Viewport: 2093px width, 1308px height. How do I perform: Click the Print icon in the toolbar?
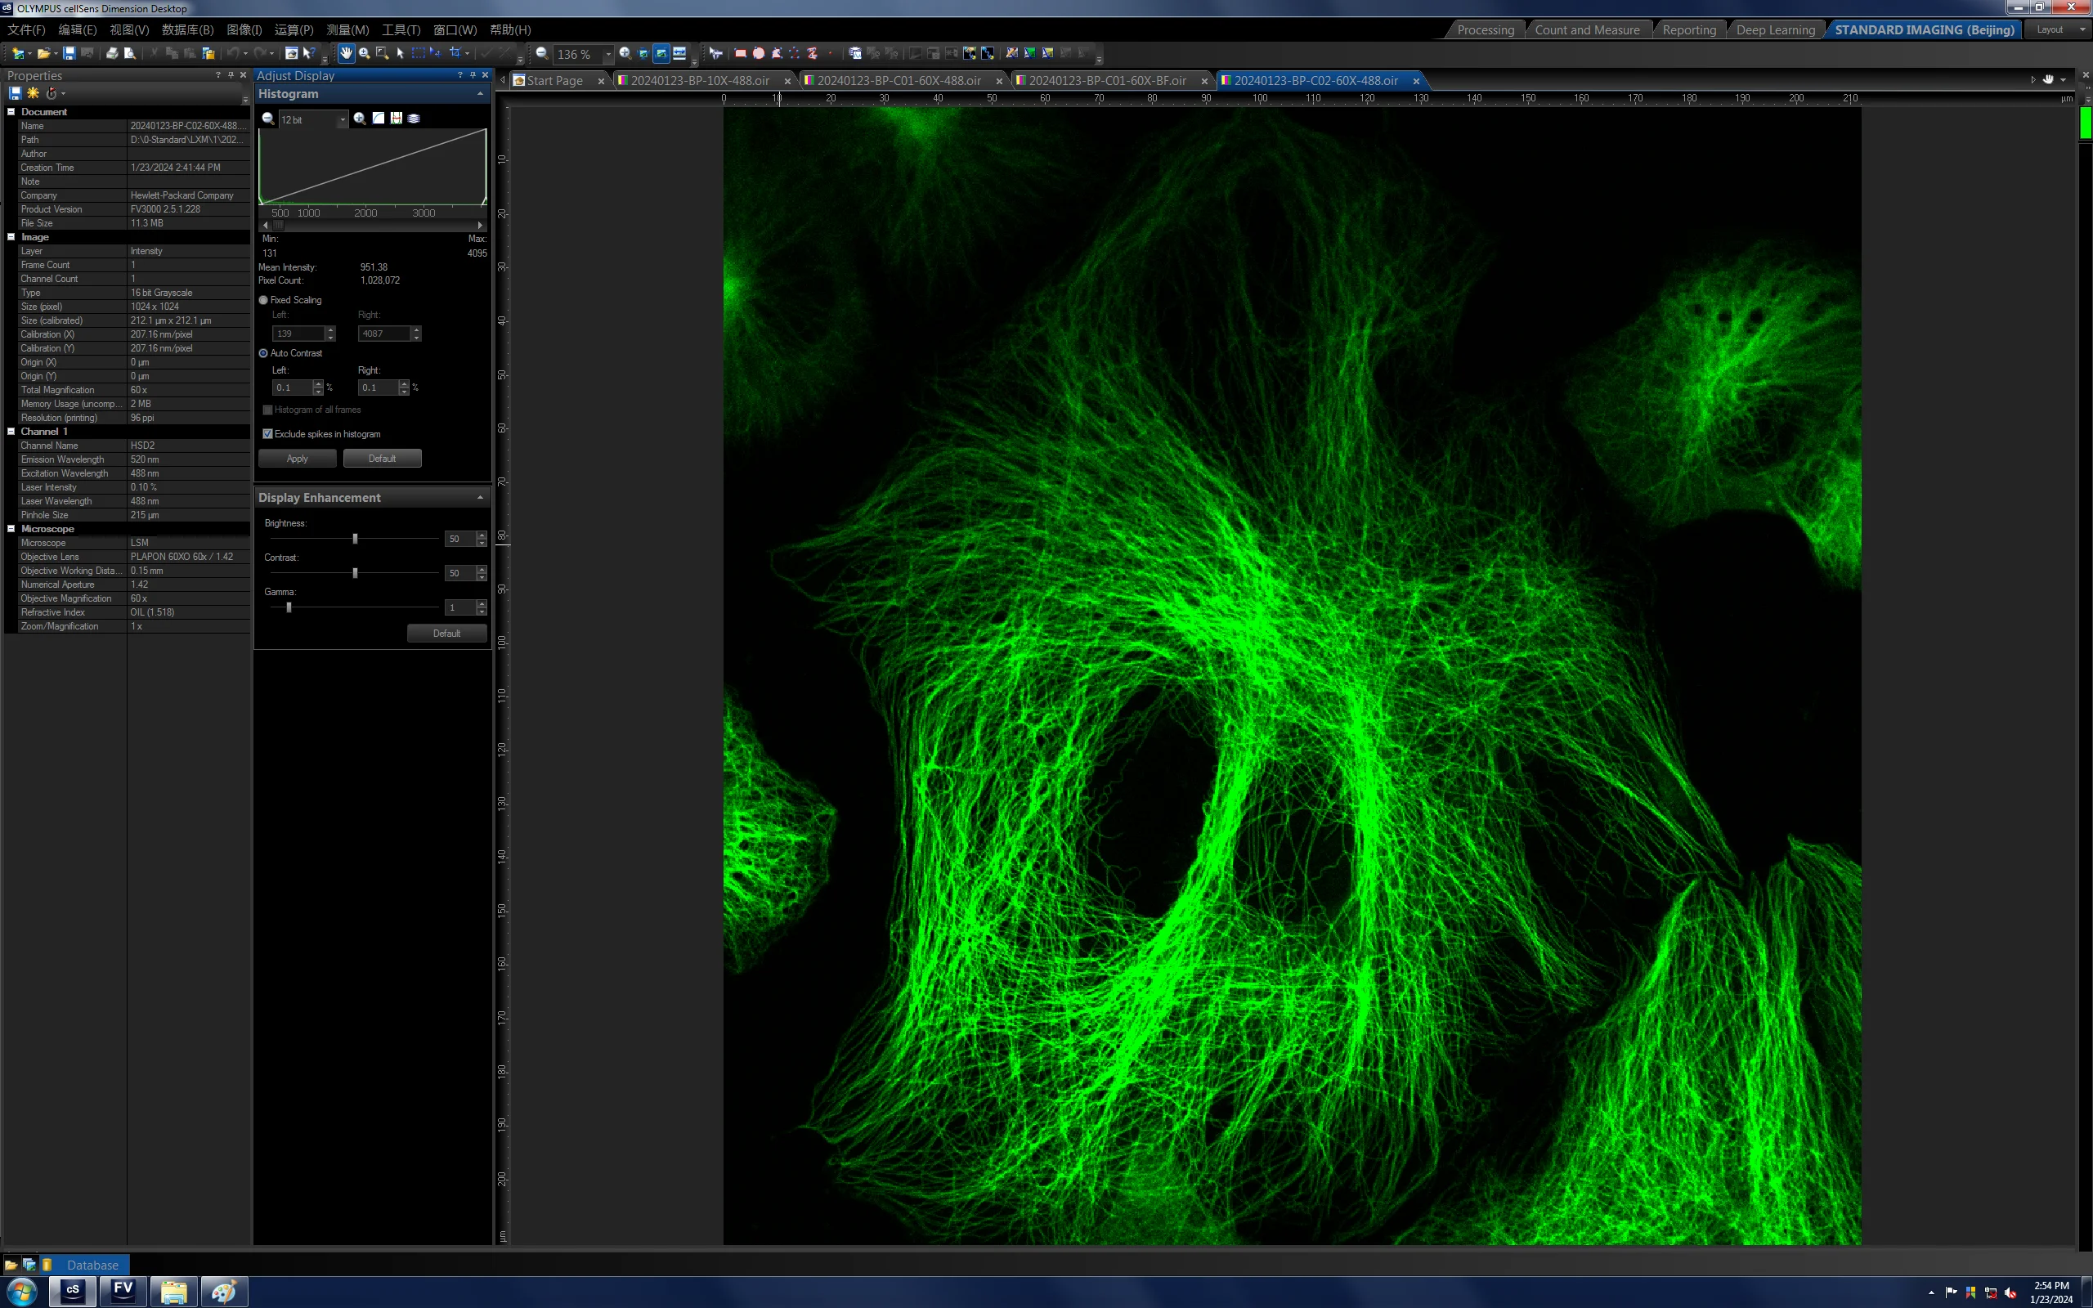[111, 54]
